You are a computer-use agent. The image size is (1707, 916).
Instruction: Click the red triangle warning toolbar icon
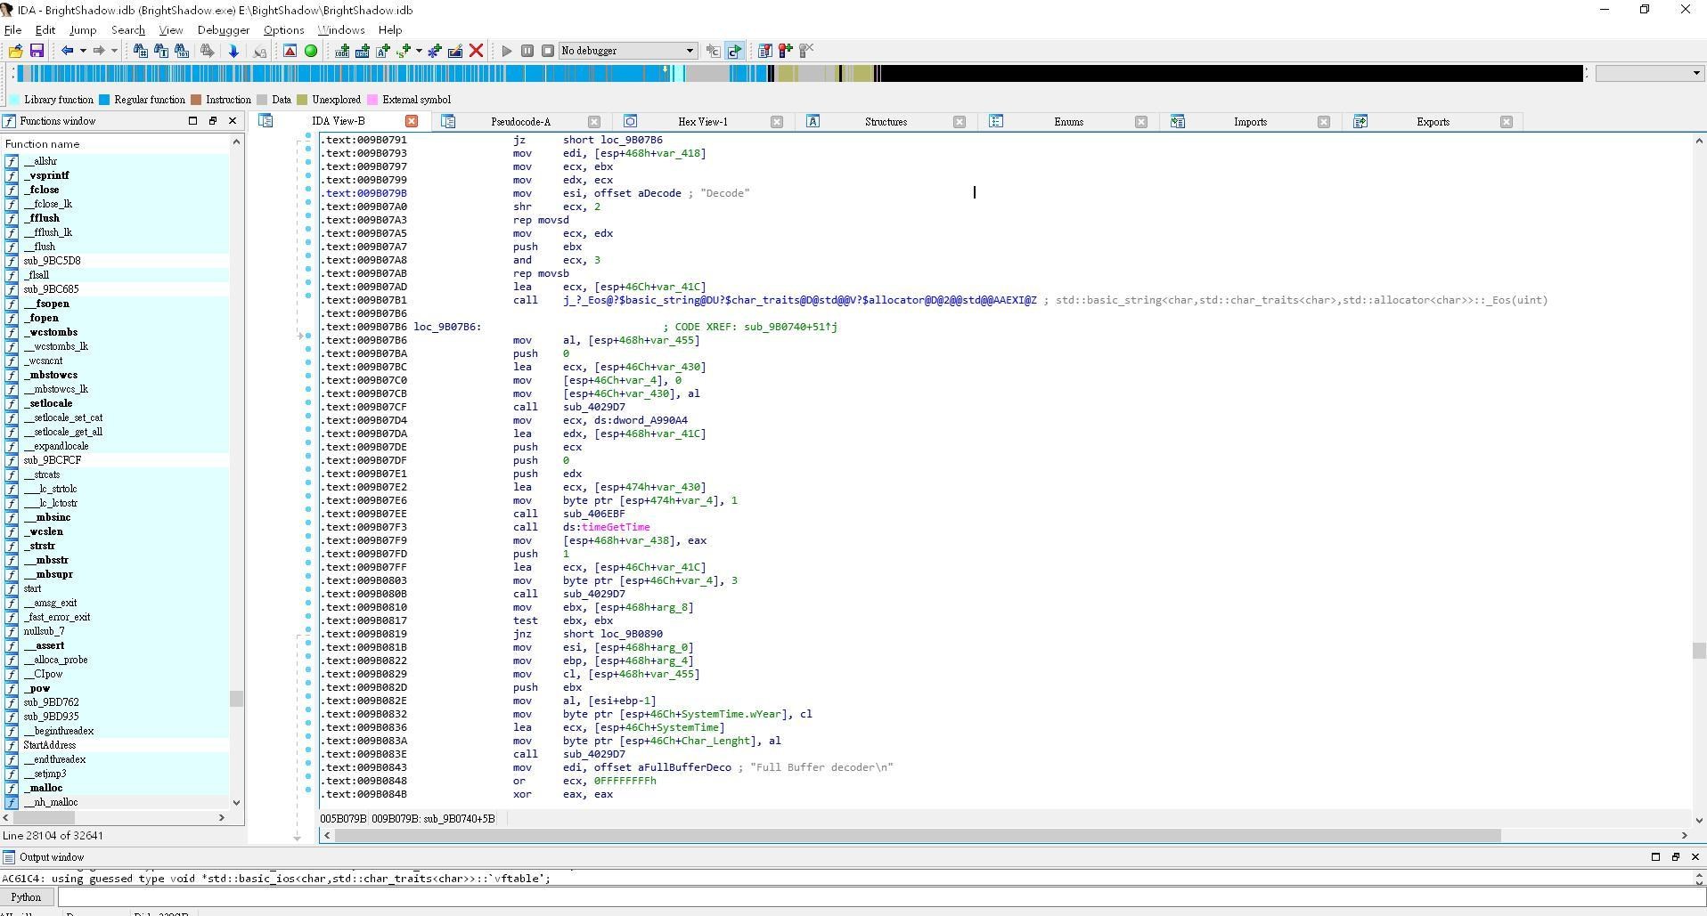pos(290,51)
